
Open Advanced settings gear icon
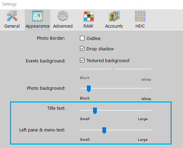point(63,16)
